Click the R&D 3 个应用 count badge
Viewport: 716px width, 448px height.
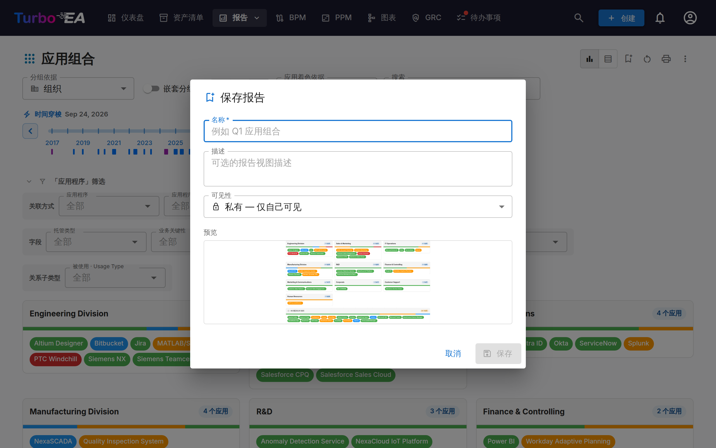pyautogui.click(x=442, y=411)
